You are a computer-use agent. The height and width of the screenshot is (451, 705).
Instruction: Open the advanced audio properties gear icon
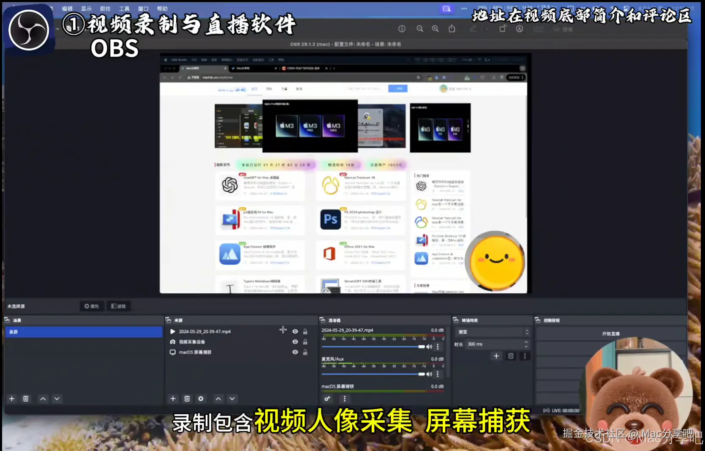coord(327,398)
